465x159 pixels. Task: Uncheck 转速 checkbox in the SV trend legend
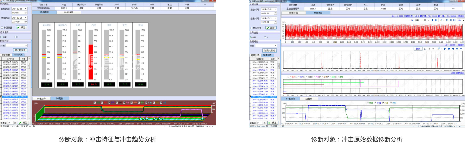(368, 103)
